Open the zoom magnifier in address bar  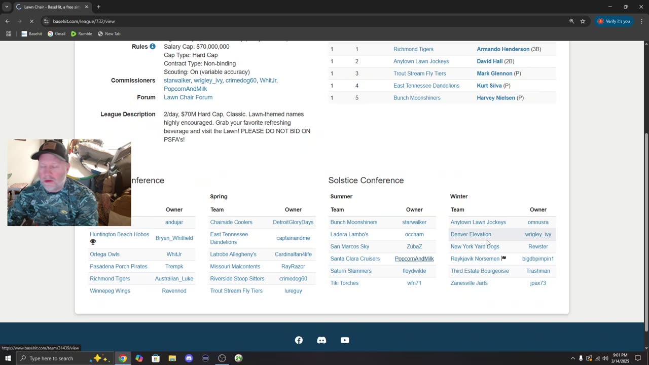point(571,21)
